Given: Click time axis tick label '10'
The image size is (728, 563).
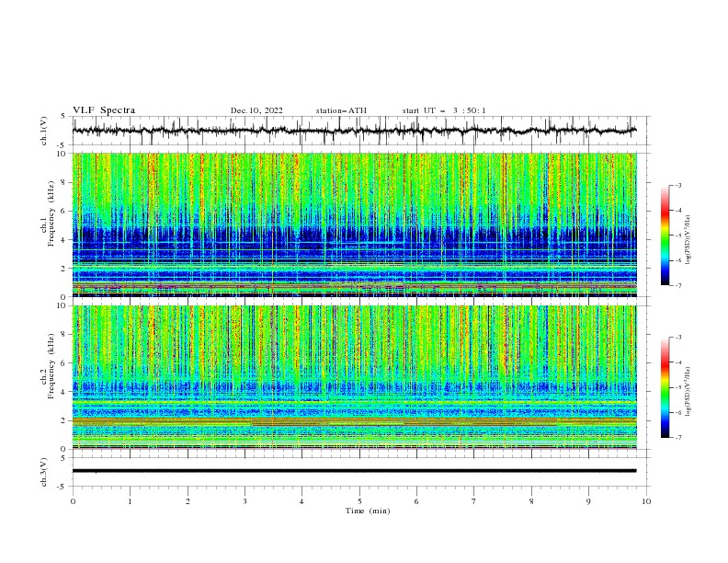Looking at the screenshot, I should click(646, 501).
